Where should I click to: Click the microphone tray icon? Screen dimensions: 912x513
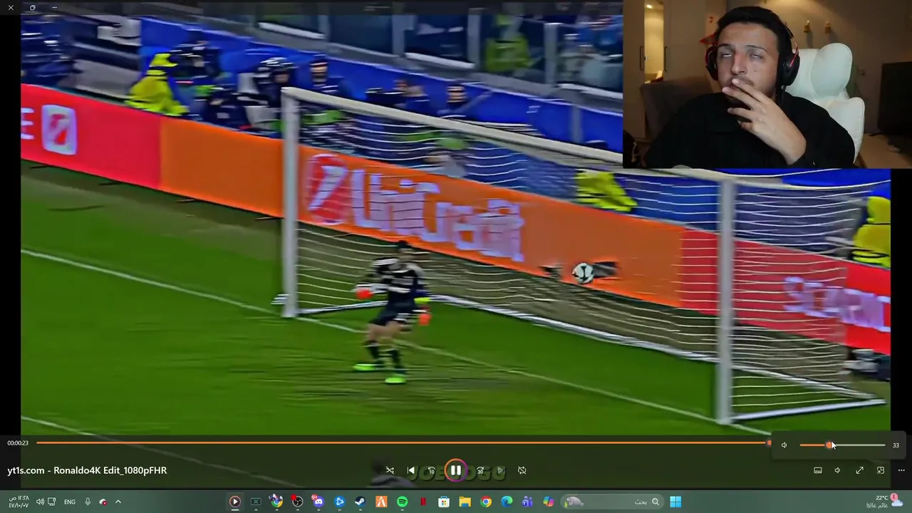(88, 502)
